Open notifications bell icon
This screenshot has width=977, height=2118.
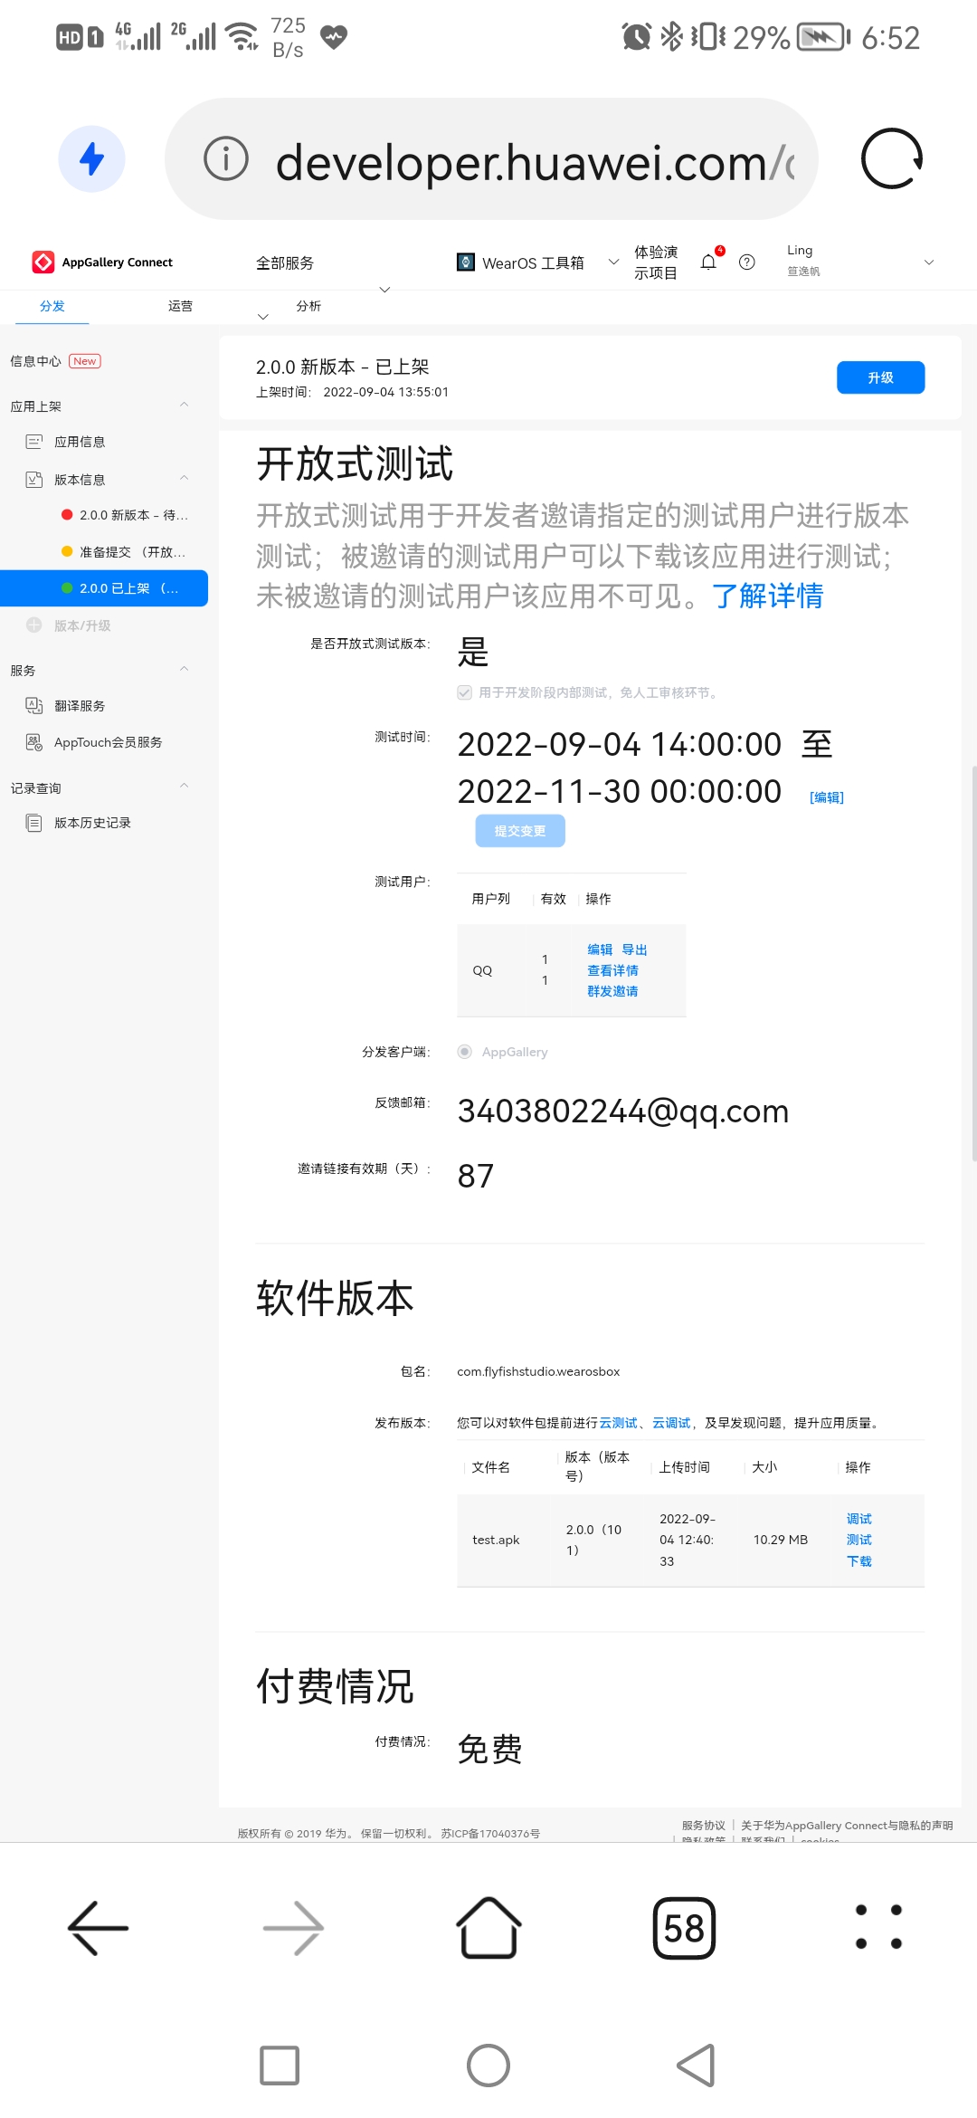coord(709,262)
